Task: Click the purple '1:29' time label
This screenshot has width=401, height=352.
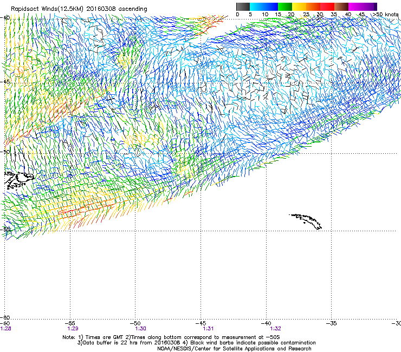Action: [73, 329]
